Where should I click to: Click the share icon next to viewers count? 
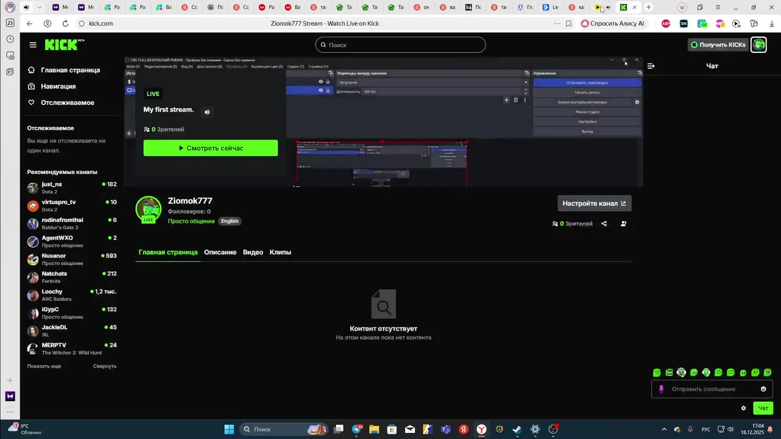[604, 224]
